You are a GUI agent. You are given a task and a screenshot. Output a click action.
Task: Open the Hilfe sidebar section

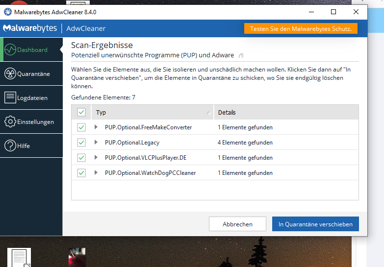pyautogui.click(x=31, y=146)
